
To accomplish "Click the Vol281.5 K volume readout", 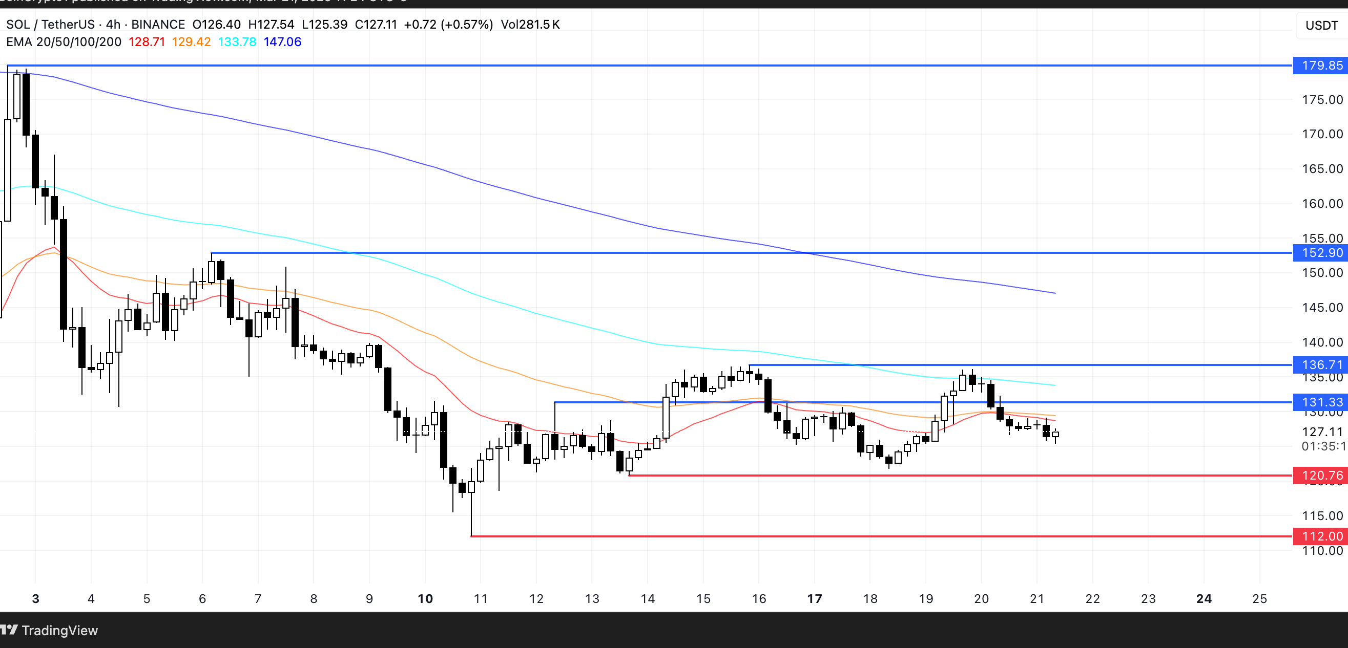I will (530, 25).
